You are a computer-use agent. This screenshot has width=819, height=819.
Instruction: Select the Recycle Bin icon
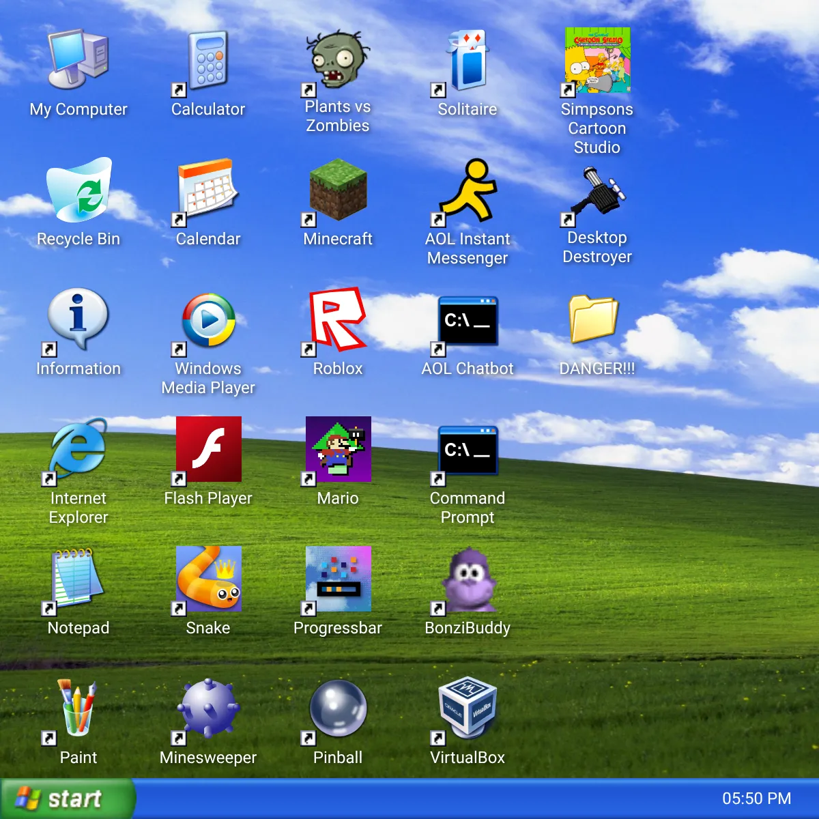point(78,191)
